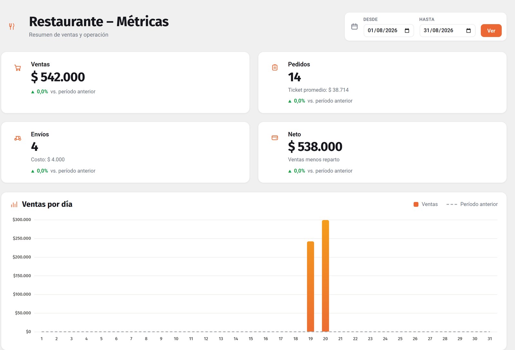515x350 pixels.
Task: Focus the HASTA date field 31/08/2026
Action: point(447,31)
